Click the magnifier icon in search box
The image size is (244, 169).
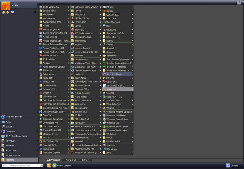click(x=42, y=166)
